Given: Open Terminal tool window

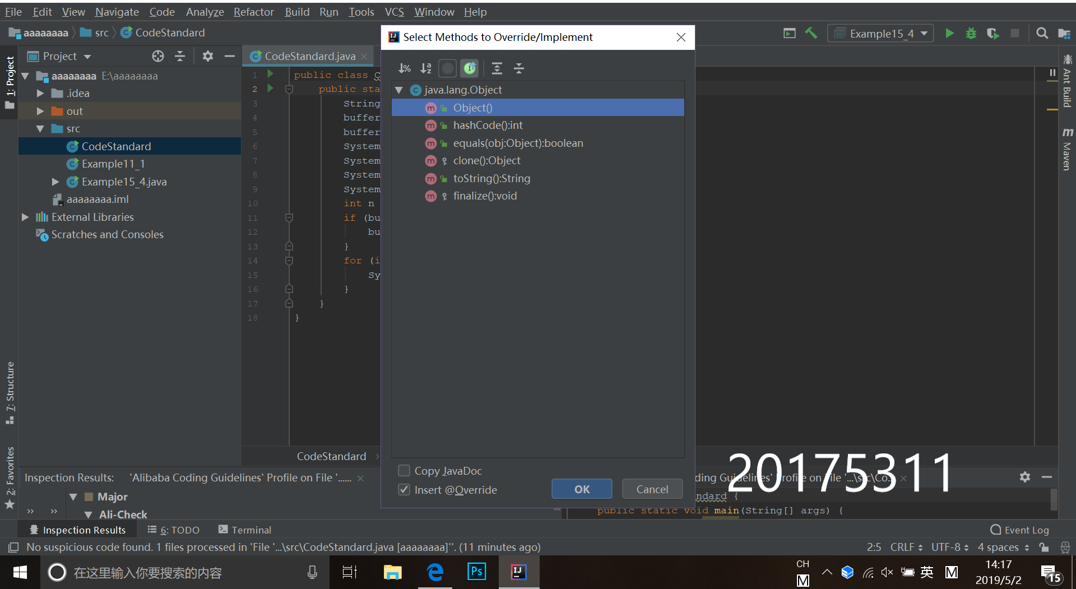Looking at the screenshot, I should [x=245, y=530].
